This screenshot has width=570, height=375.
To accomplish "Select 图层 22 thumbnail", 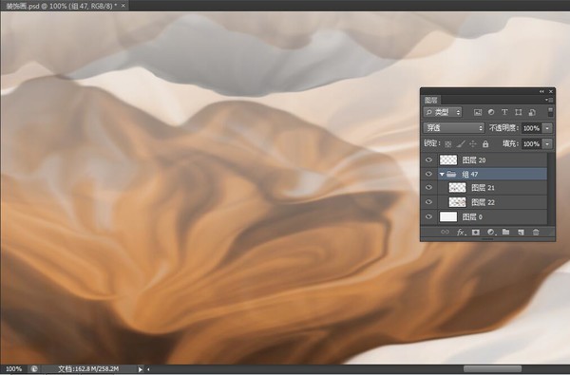I will click(x=457, y=202).
